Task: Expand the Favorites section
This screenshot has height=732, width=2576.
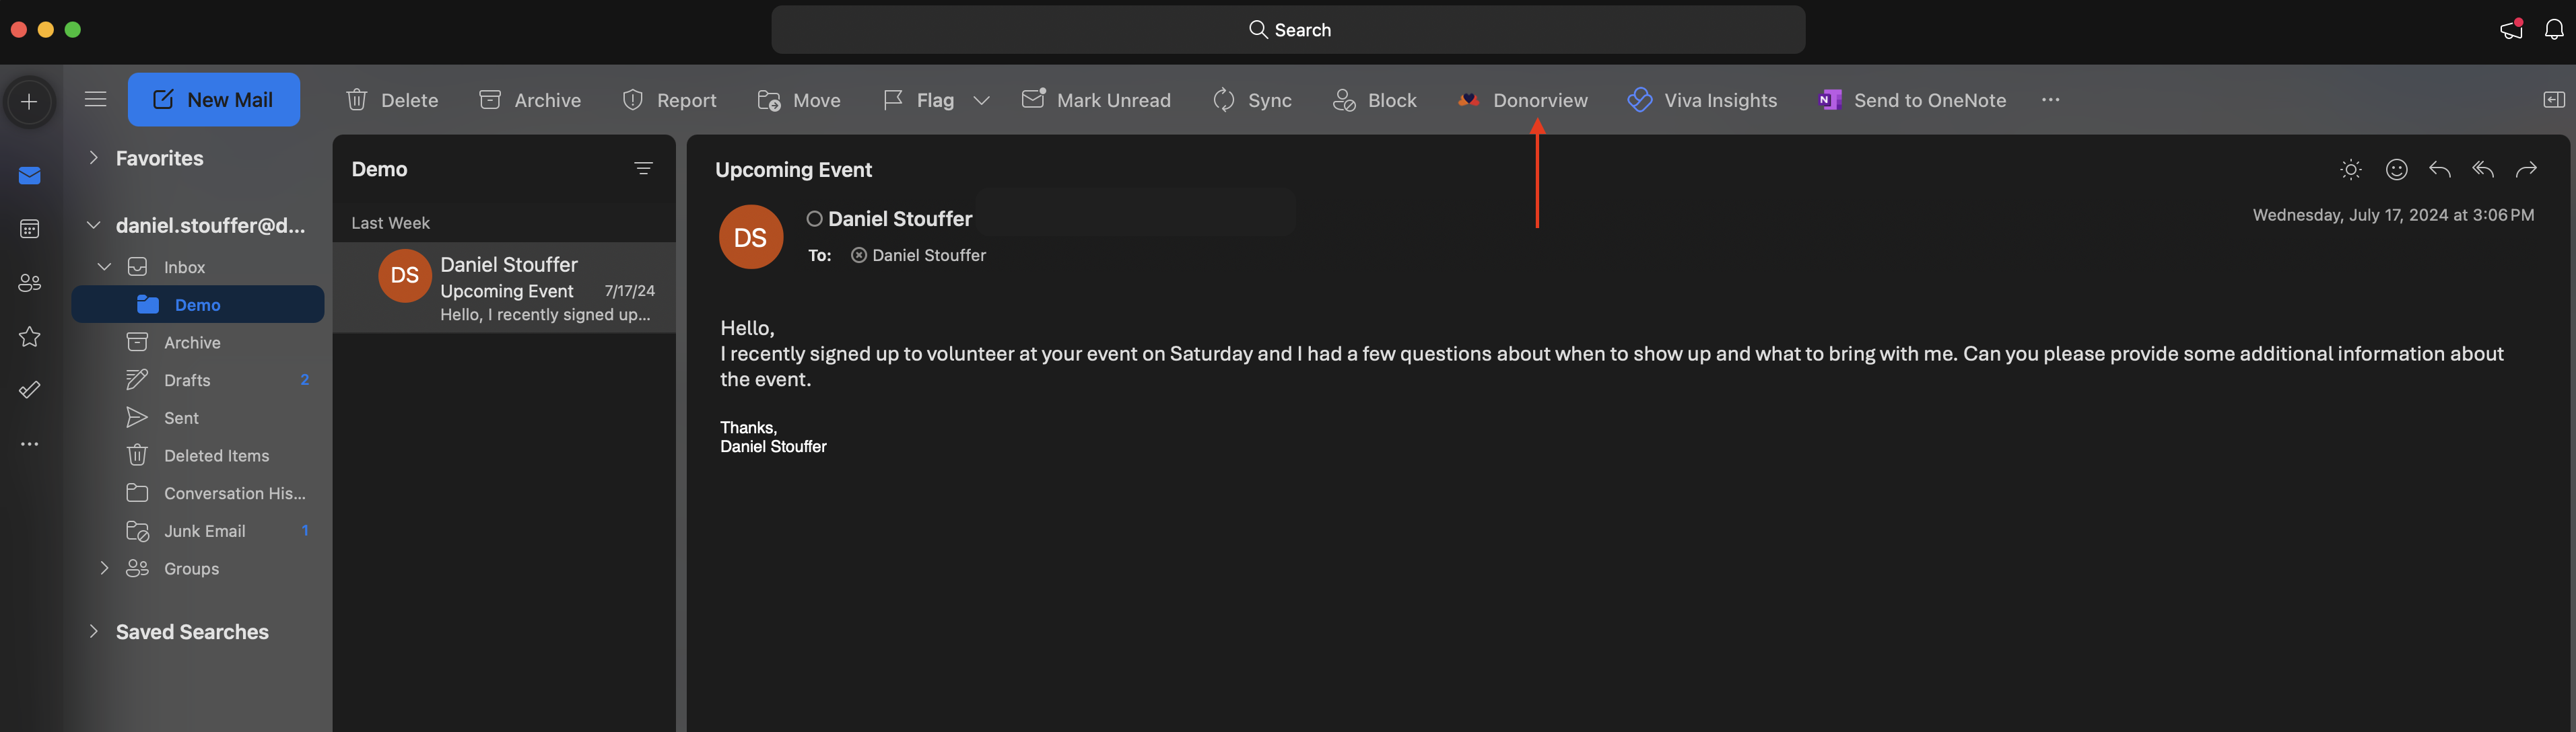Action: coord(93,158)
